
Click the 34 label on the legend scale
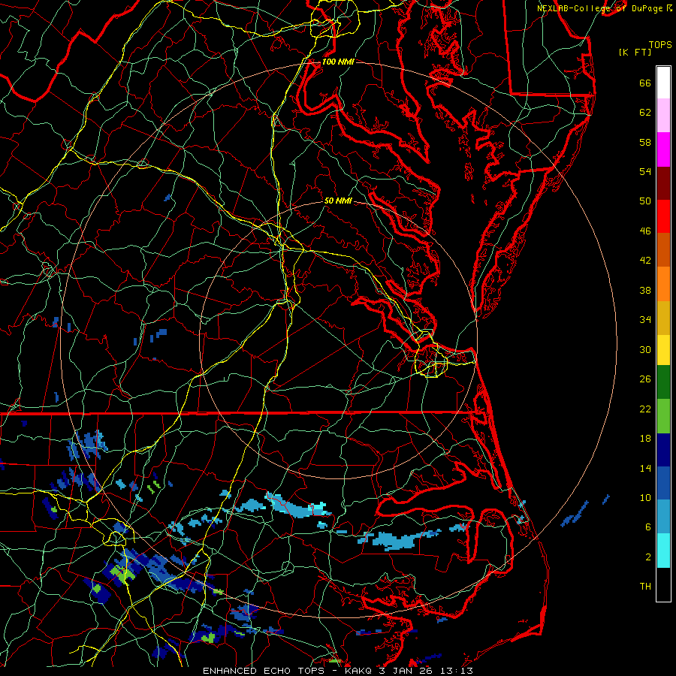(645, 320)
